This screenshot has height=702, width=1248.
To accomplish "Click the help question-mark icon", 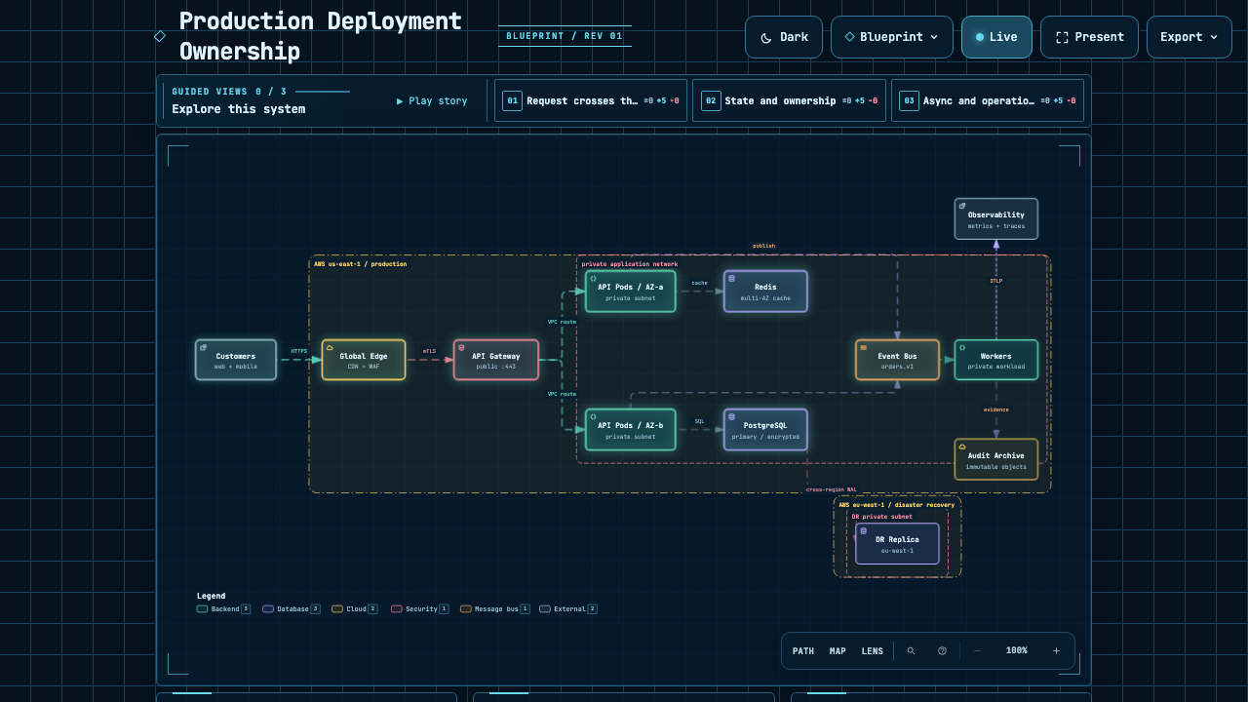I will [x=942, y=650].
